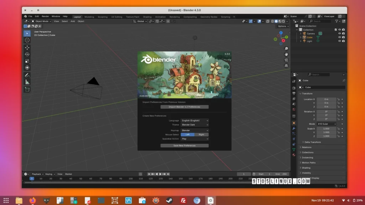The width and height of the screenshot is (365, 205).
Task: Click the zoom view magnifier icon
Action: coord(286,48)
